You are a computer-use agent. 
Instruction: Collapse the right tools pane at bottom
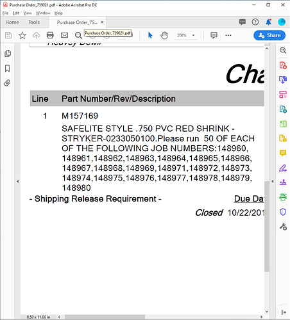pyautogui.click(x=284, y=312)
